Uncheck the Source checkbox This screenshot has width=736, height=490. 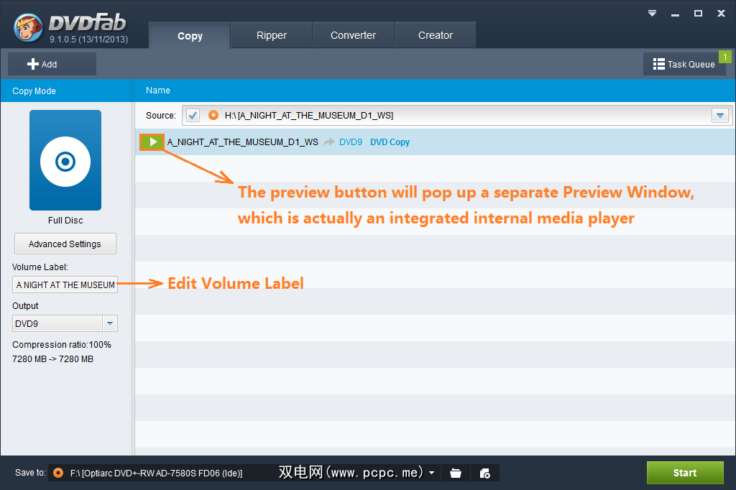tap(193, 116)
